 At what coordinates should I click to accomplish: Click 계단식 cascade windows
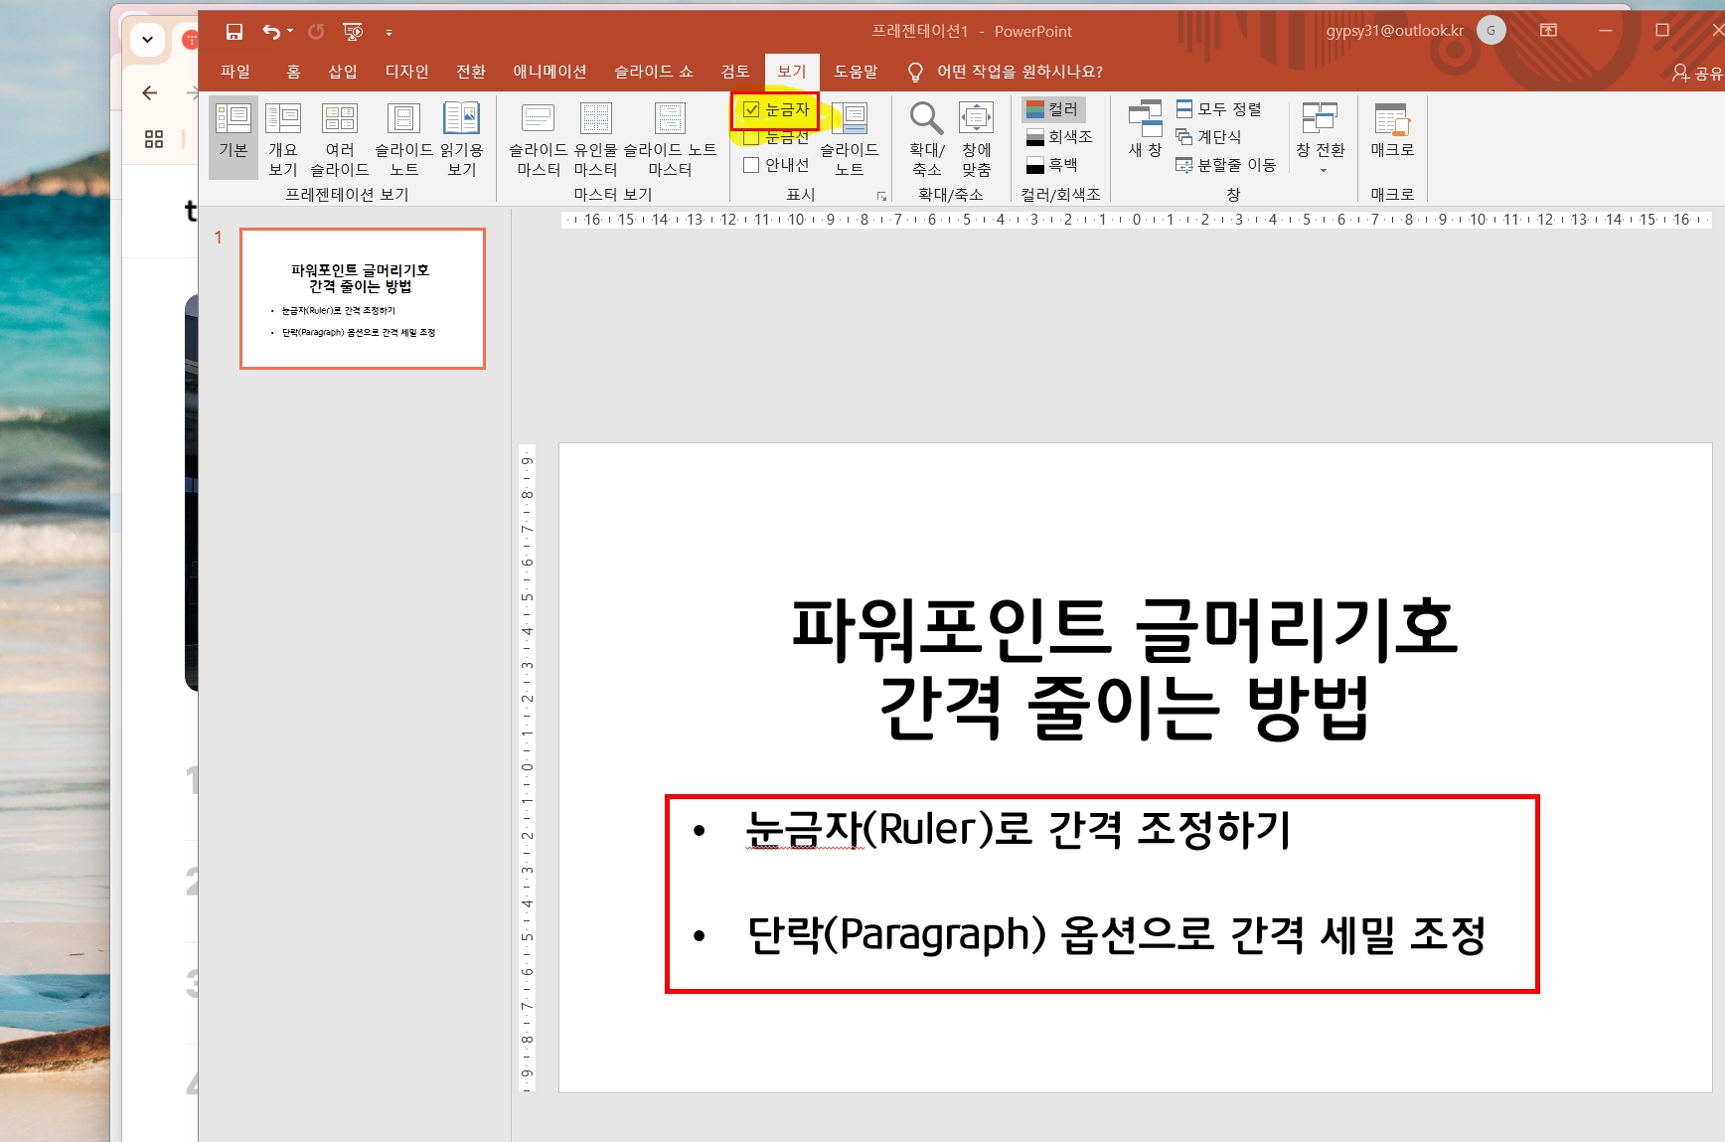[1208, 137]
